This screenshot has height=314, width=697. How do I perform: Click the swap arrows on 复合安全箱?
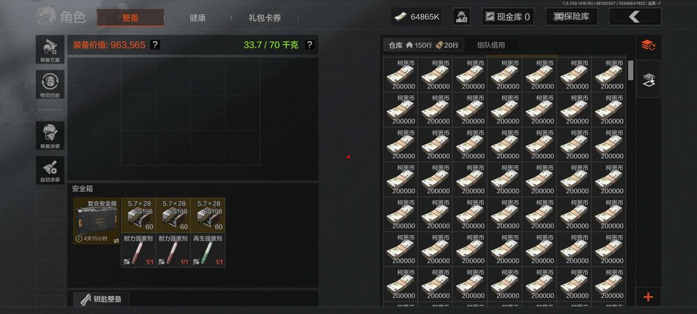(x=116, y=240)
